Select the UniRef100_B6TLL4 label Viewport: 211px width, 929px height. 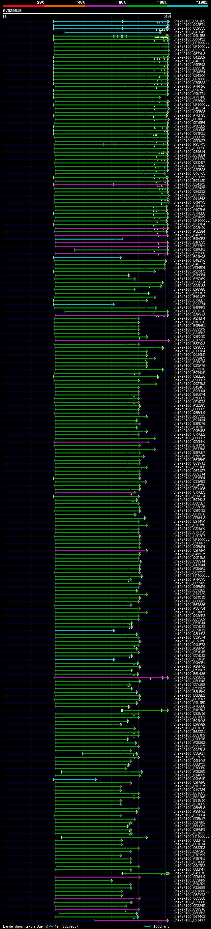pyautogui.click(x=189, y=156)
